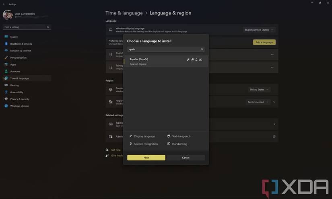Open System settings in sidebar
Screen dimensions: 332x199
pos(27,37)
